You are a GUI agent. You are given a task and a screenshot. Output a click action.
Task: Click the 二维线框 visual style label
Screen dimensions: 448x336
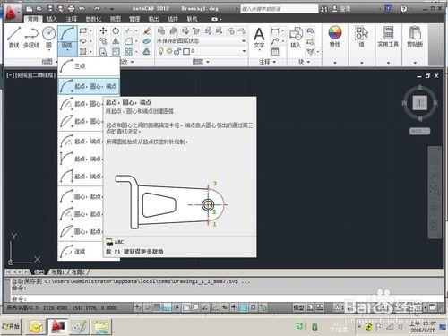click(x=43, y=75)
